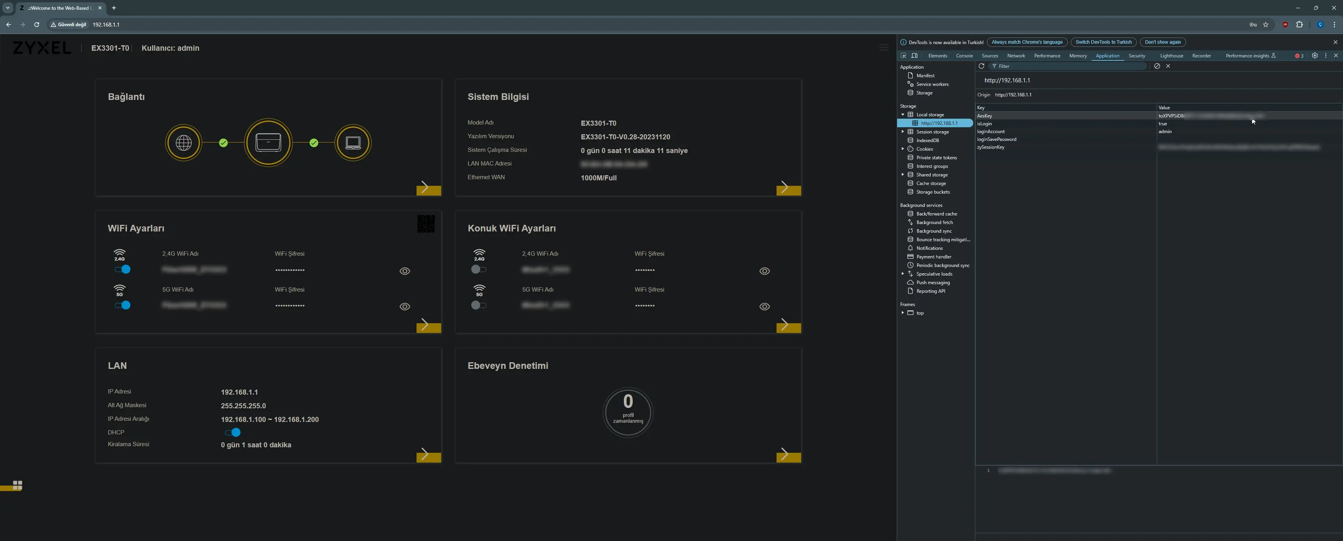Viewport: 1343px width, 541px height.
Task: Toggle the DevTools device toolbar icon
Action: (914, 56)
